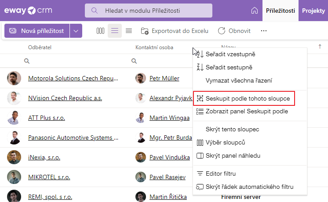Click ATT Plus company avatar

[14, 118]
